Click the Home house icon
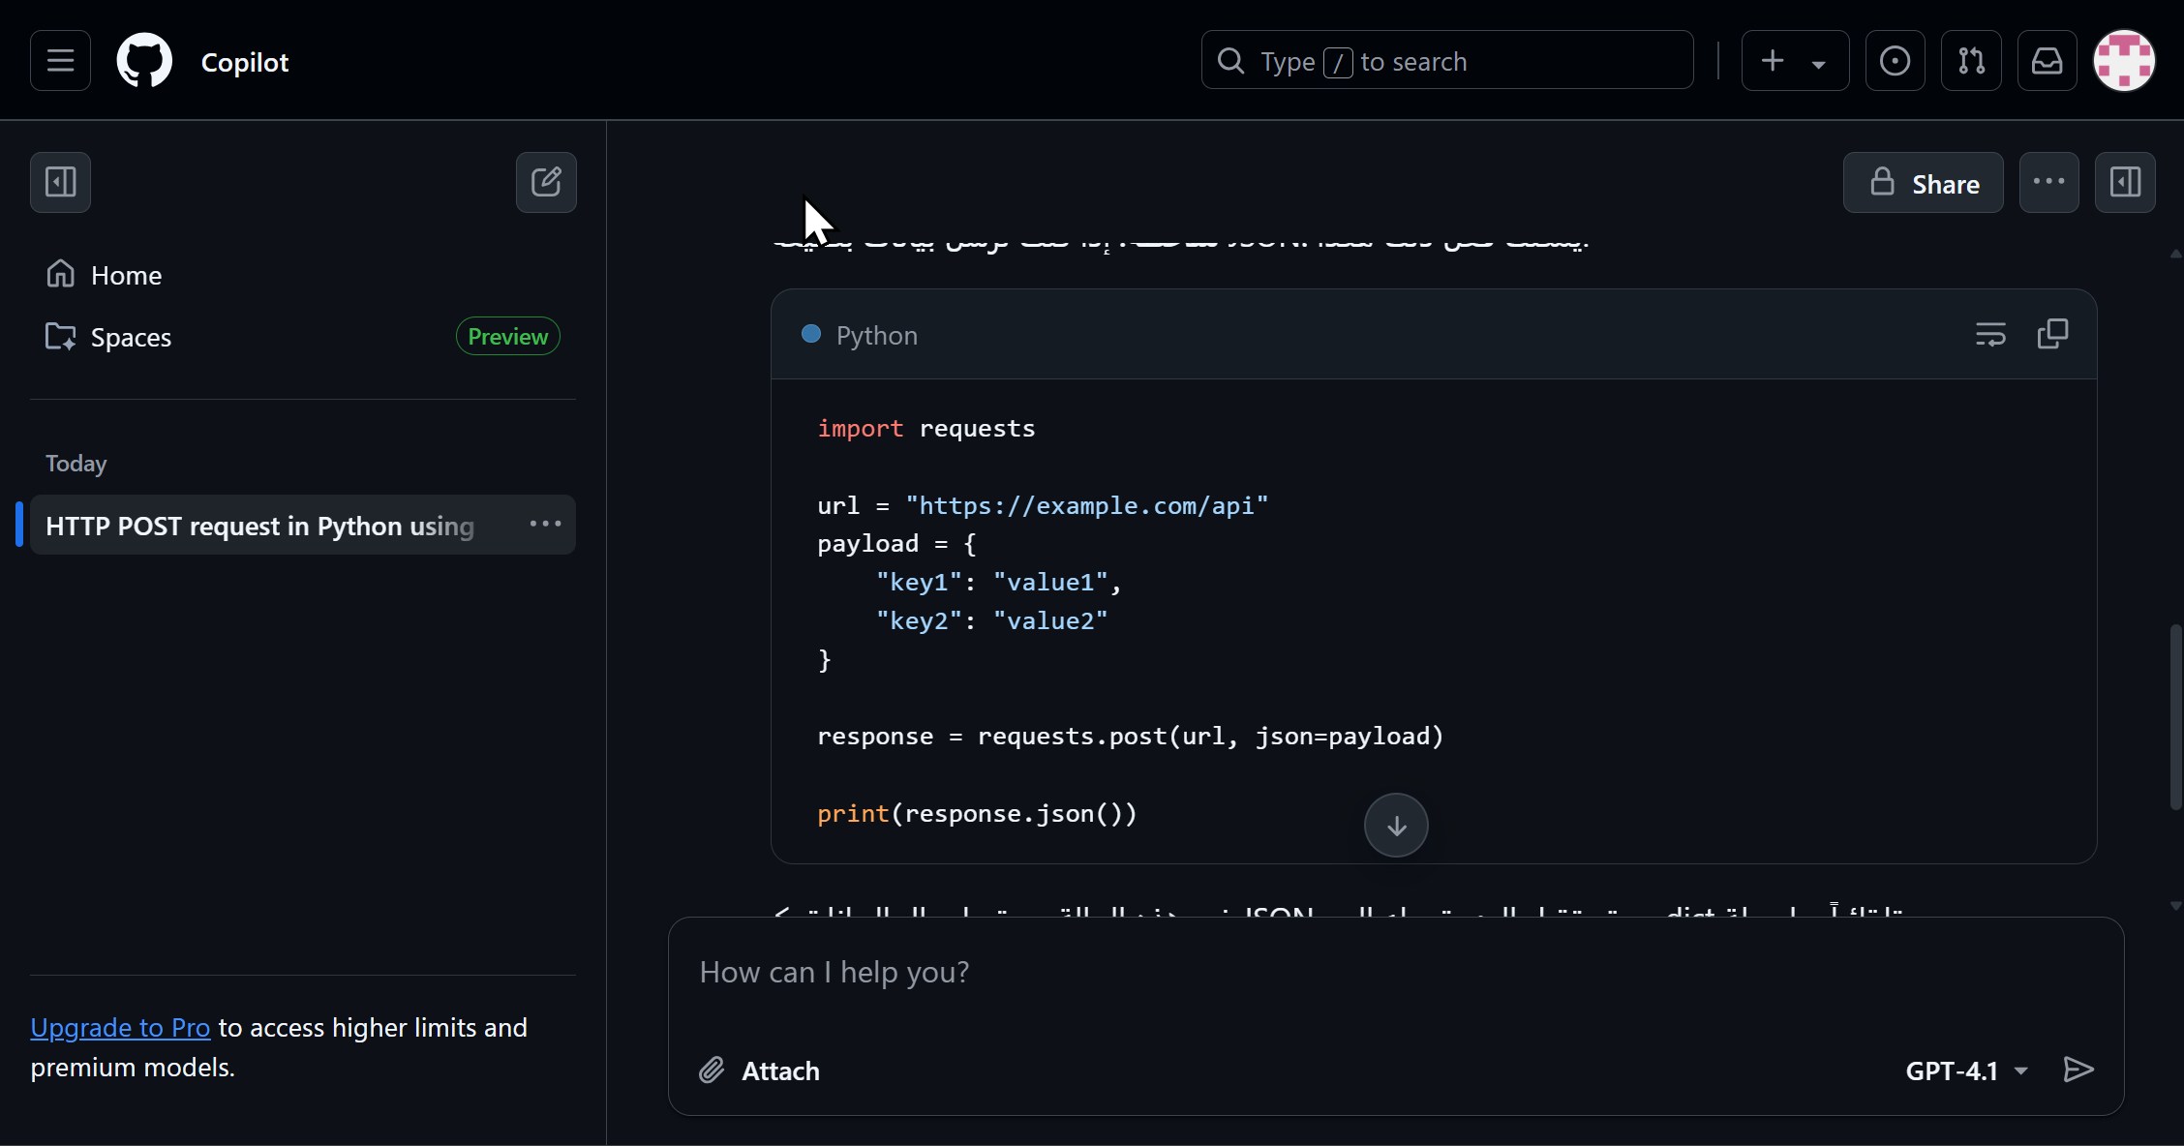 [x=60, y=274]
